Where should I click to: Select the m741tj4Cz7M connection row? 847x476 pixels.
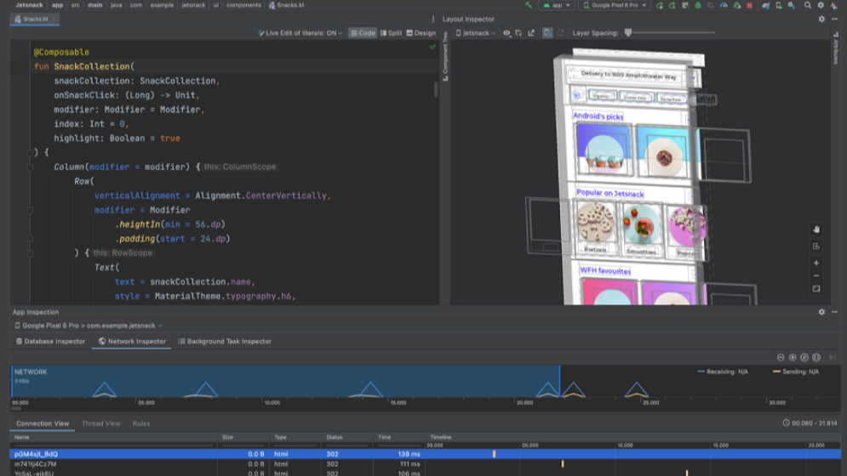pos(425,464)
